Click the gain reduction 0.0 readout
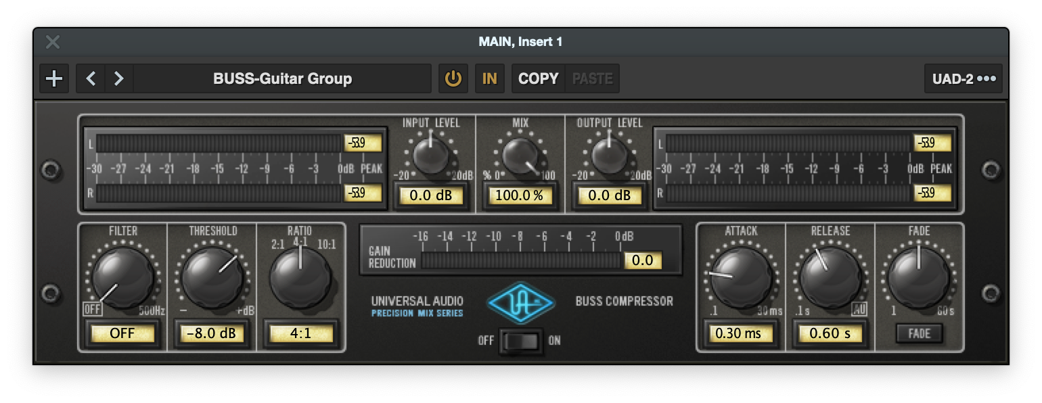The image size is (1042, 403). tap(643, 260)
